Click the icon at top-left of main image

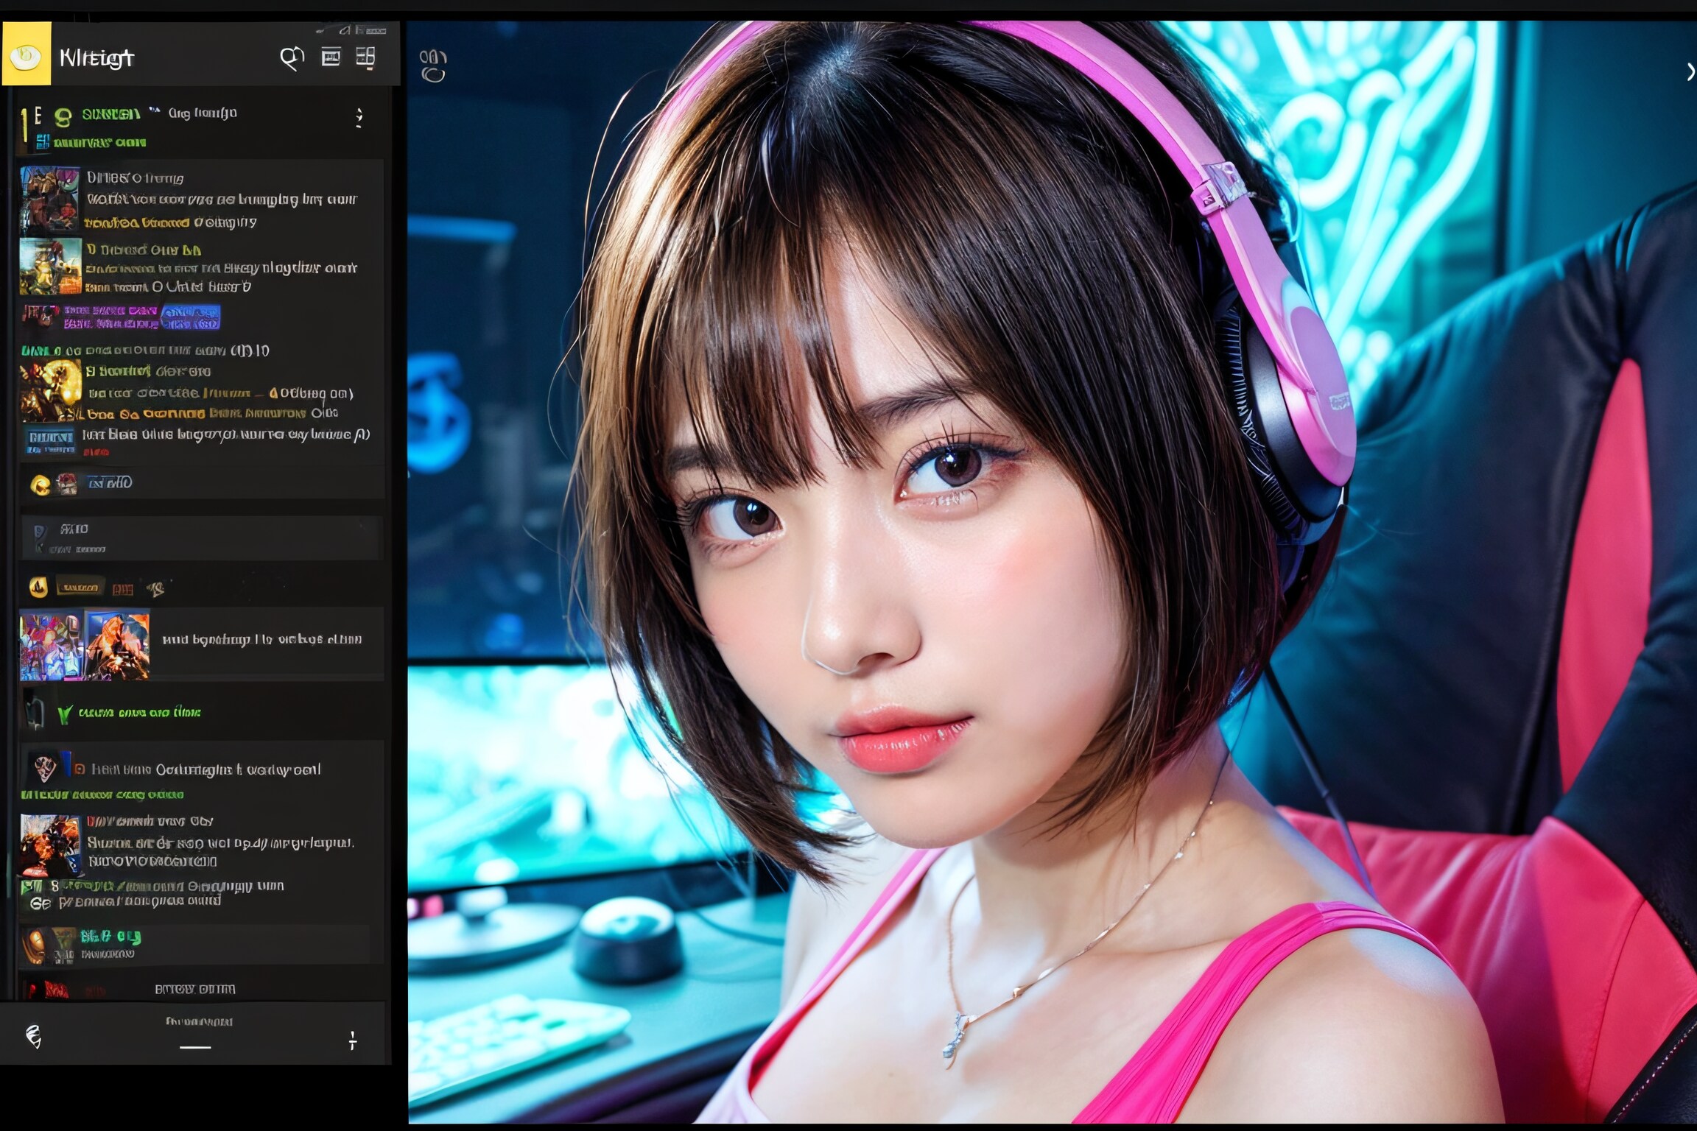pyautogui.click(x=433, y=66)
